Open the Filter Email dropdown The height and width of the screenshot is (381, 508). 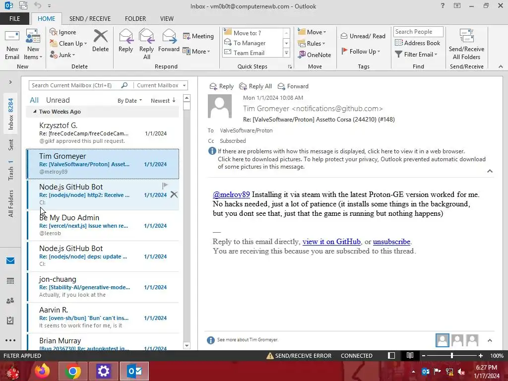click(416, 55)
